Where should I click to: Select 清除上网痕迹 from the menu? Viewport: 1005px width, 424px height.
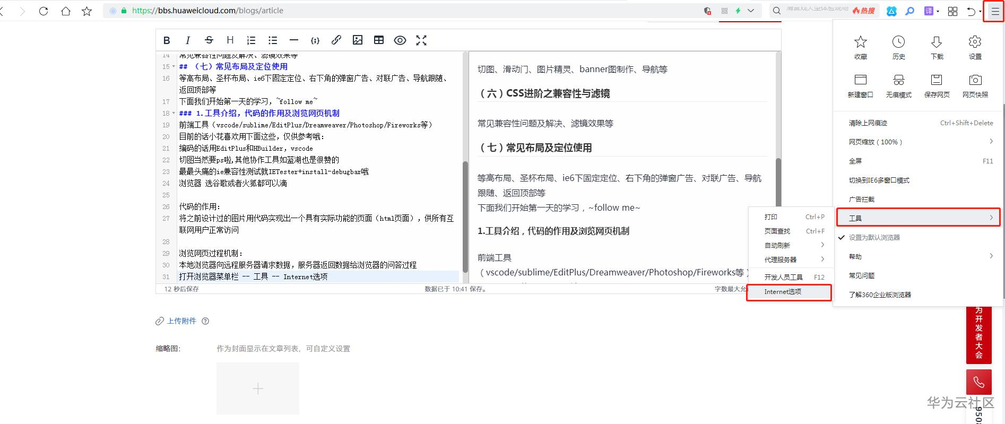click(918, 123)
